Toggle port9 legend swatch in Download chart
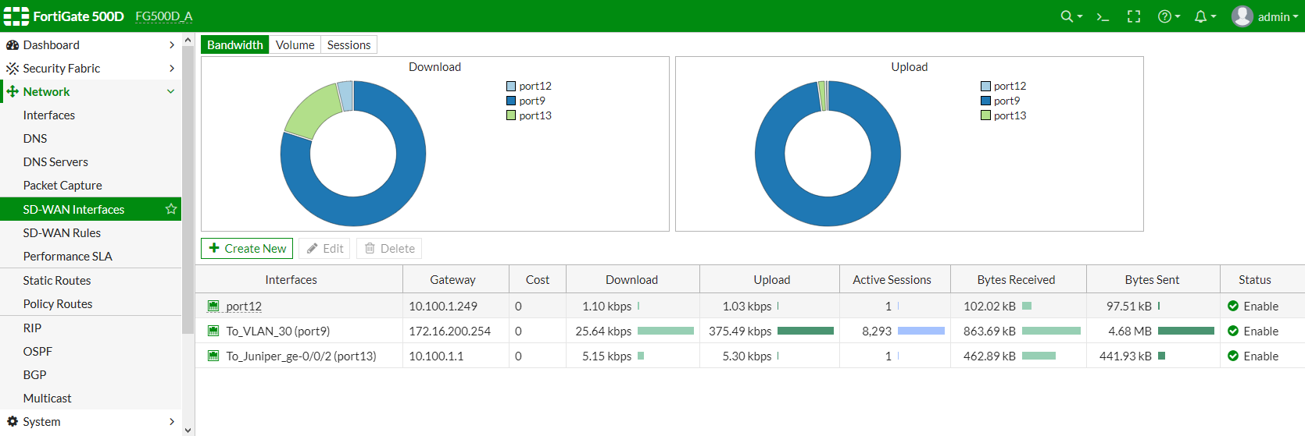The width and height of the screenshot is (1305, 436). (x=511, y=101)
